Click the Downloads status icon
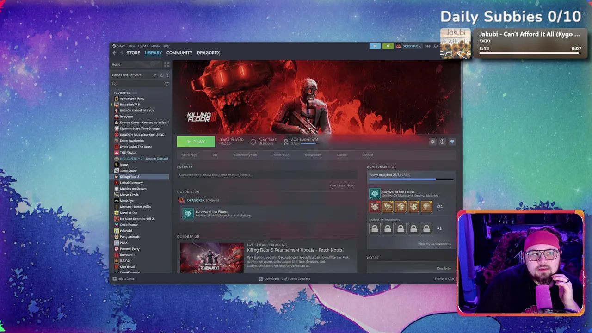Screen dimensions: 592x333 coord(261,279)
